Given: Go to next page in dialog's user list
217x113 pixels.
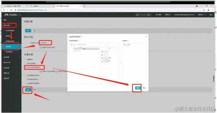Looking at the screenshot, I should [x=113, y=48].
